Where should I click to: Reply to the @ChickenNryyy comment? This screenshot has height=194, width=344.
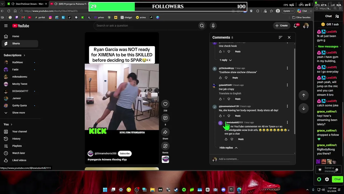point(235,78)
